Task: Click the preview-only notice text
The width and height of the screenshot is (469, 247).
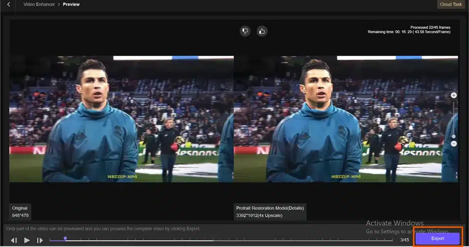Action: (x=104, y=229)
